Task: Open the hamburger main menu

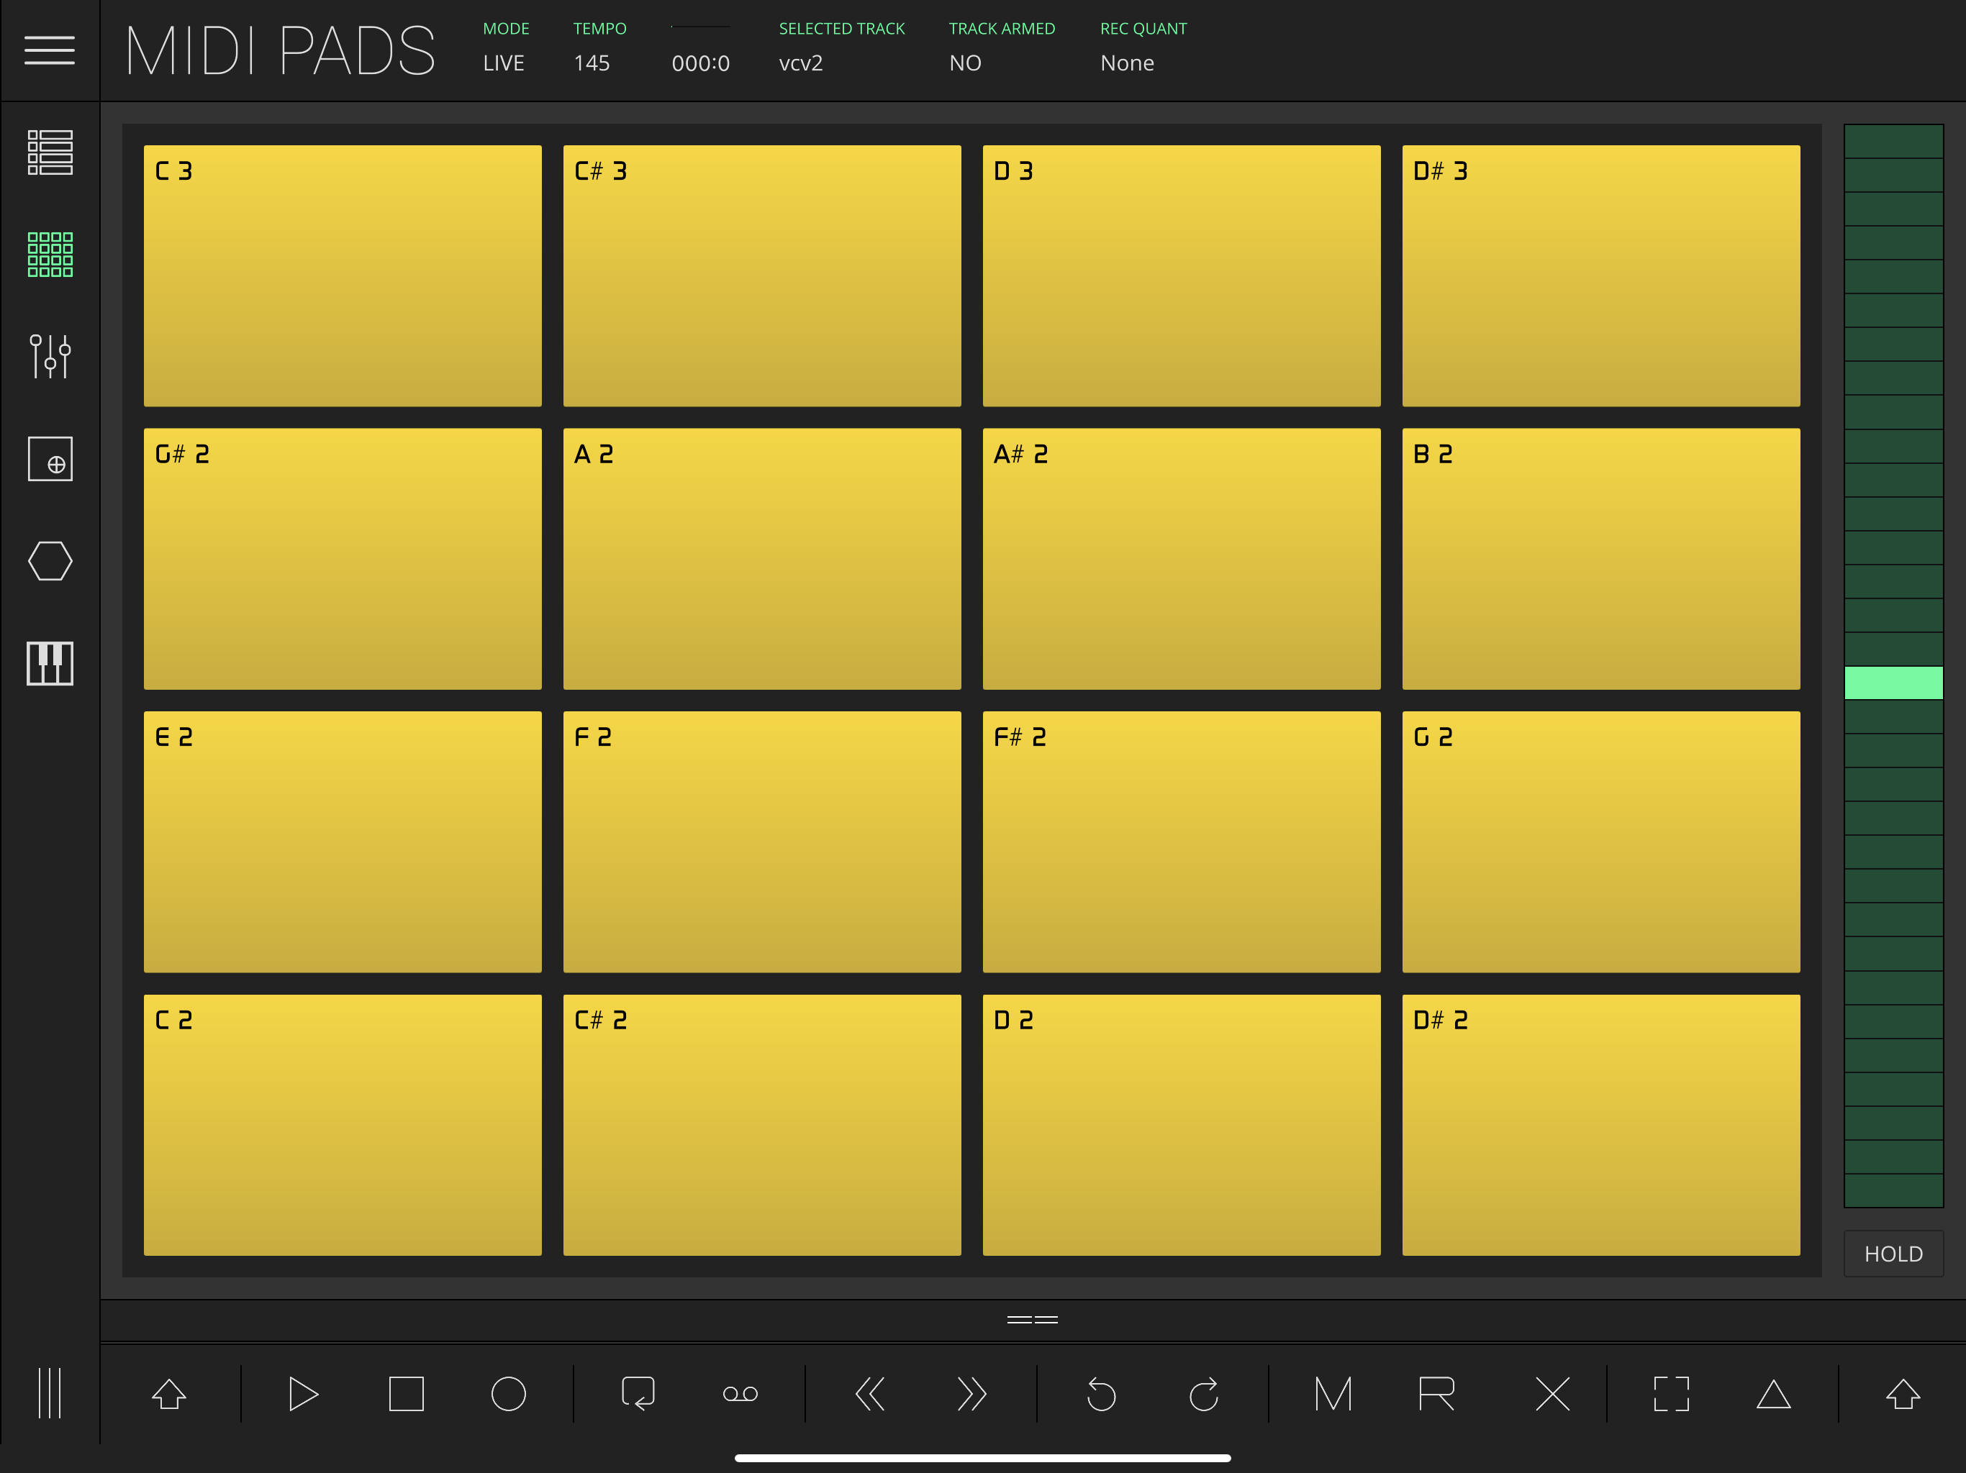Action: point(49,50)
